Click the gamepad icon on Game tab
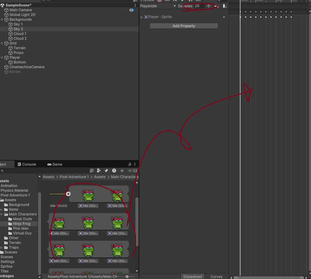The width and height of the screenshot is (311, 279). tap(49, 164)
